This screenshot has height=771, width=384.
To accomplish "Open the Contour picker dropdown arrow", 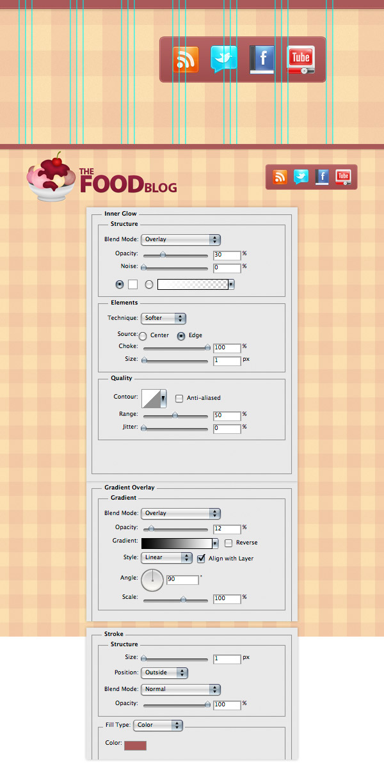I will click(x=163, y=398).
